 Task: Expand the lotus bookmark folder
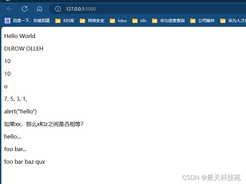click(x=118, y=21)
